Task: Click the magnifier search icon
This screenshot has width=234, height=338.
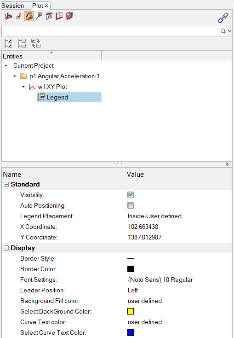Action: (223, 31)
